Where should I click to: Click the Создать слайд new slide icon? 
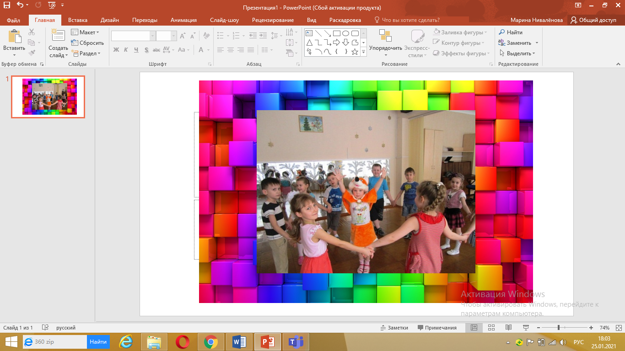(x=58, y=36)
